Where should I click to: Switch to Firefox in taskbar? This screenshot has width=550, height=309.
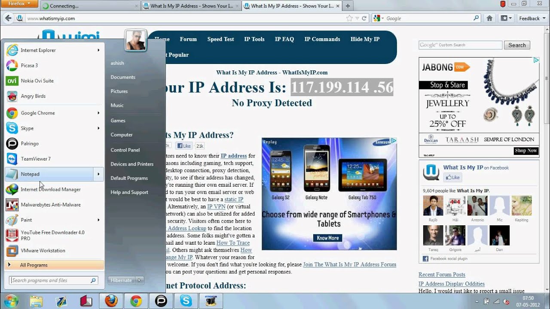(111, 301)
